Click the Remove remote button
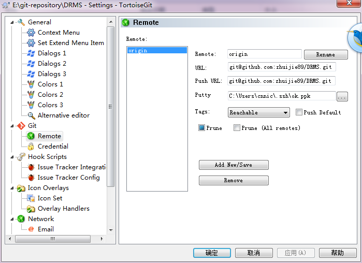 (234, 180)
